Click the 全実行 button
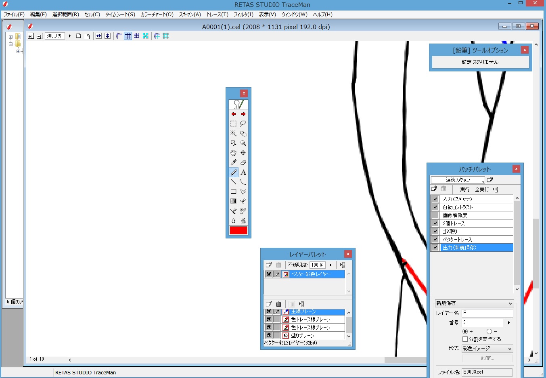The image size is (546, 378). coord(482,189)
